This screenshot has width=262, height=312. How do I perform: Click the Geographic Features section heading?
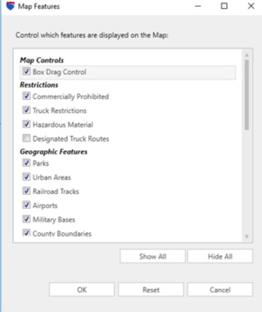53,152
